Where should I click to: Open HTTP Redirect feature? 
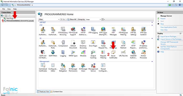(123, 44)
